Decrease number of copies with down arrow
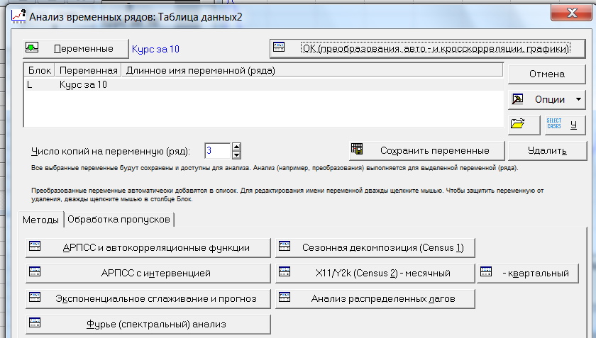 [236, 155]
